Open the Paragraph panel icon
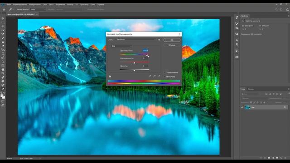Viewport: 290px width, 163px height. pyautogui.click(x=237, y=44)
